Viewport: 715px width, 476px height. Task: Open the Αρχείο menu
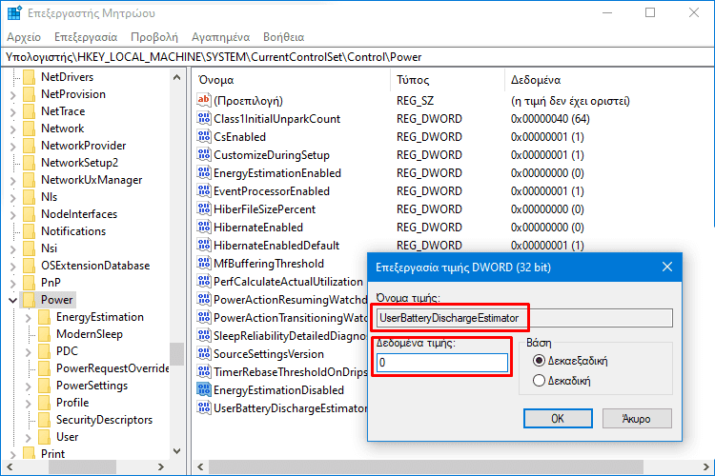click(24, 37)
